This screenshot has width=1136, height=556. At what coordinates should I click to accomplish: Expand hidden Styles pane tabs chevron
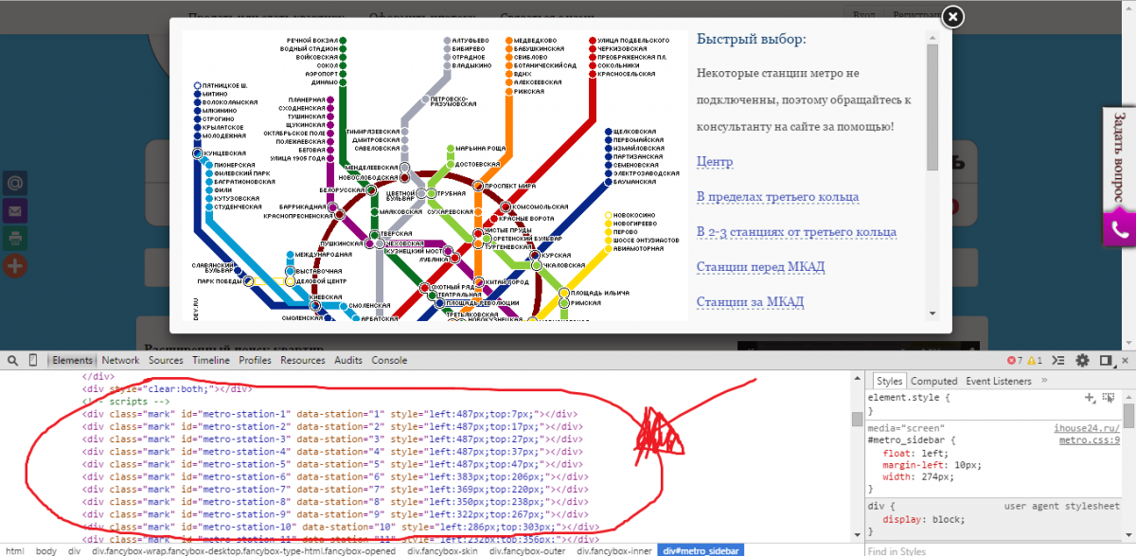click(1044, 381)
